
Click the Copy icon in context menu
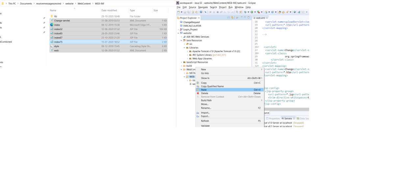(198, 83)
